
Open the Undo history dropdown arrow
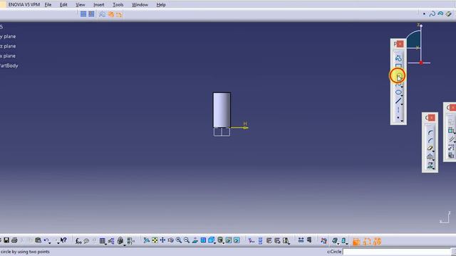[49, 243]
